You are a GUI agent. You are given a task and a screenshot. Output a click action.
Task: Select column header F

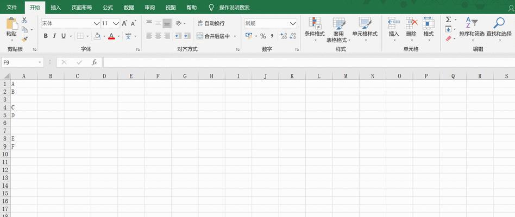pos(158,76)
